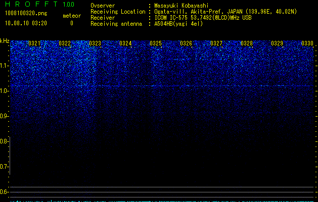Click the 0322 time marker
The height and width of the screenshot is (202, 318).
point(65,43)
